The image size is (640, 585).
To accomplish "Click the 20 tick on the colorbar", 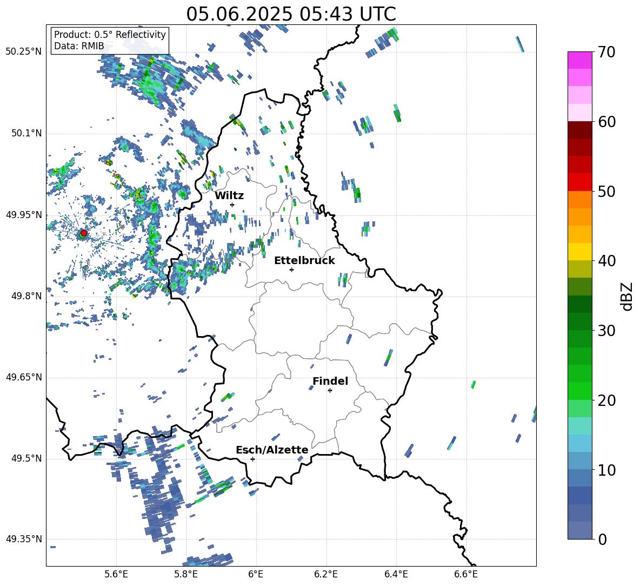I will 606,400.
